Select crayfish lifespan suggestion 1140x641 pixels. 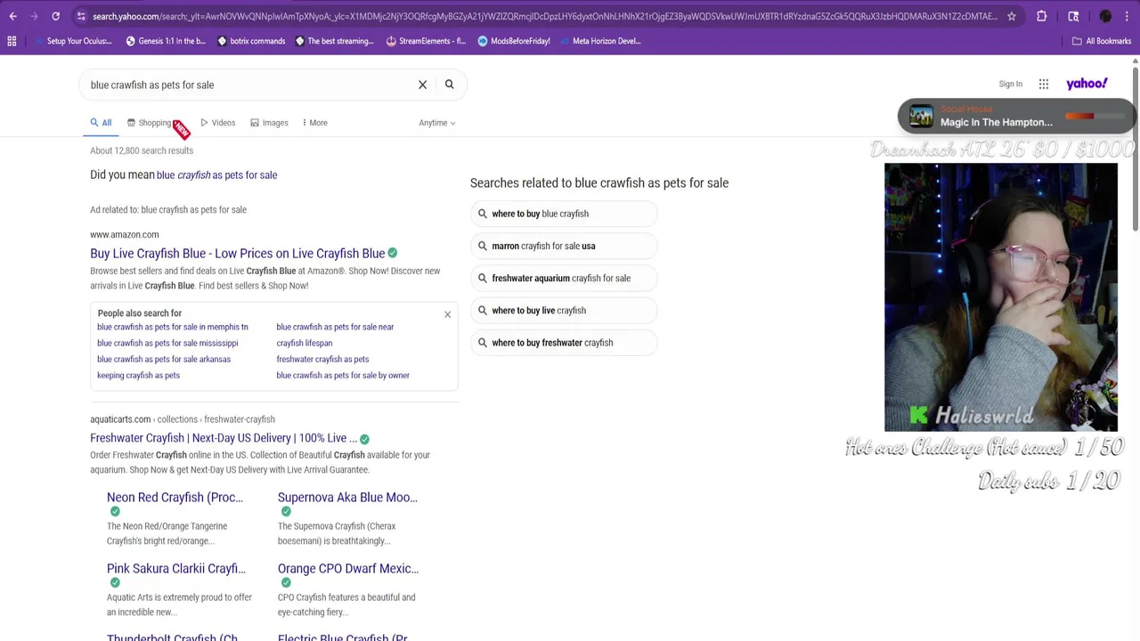coord(305,343)
